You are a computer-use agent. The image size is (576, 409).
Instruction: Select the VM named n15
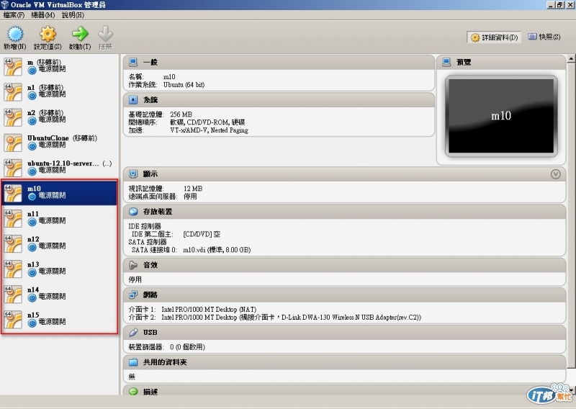click(60, 319)
